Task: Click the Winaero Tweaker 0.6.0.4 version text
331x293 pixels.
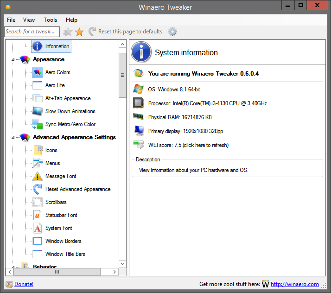Action: [x=204, y=73]
